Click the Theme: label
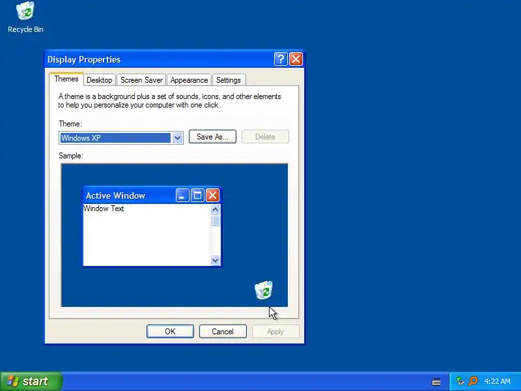The height and width of the screenshot is (391, 521). [70, 124]
